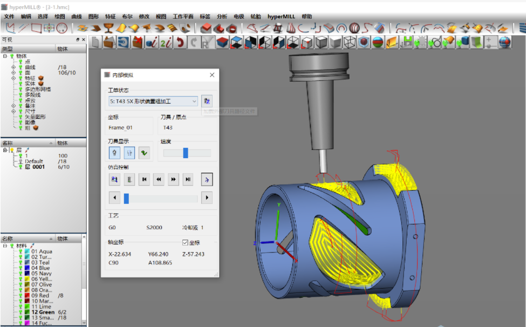Click the progress slider right arrow button
Screen dimensions: 526x327
pos(207,197)
